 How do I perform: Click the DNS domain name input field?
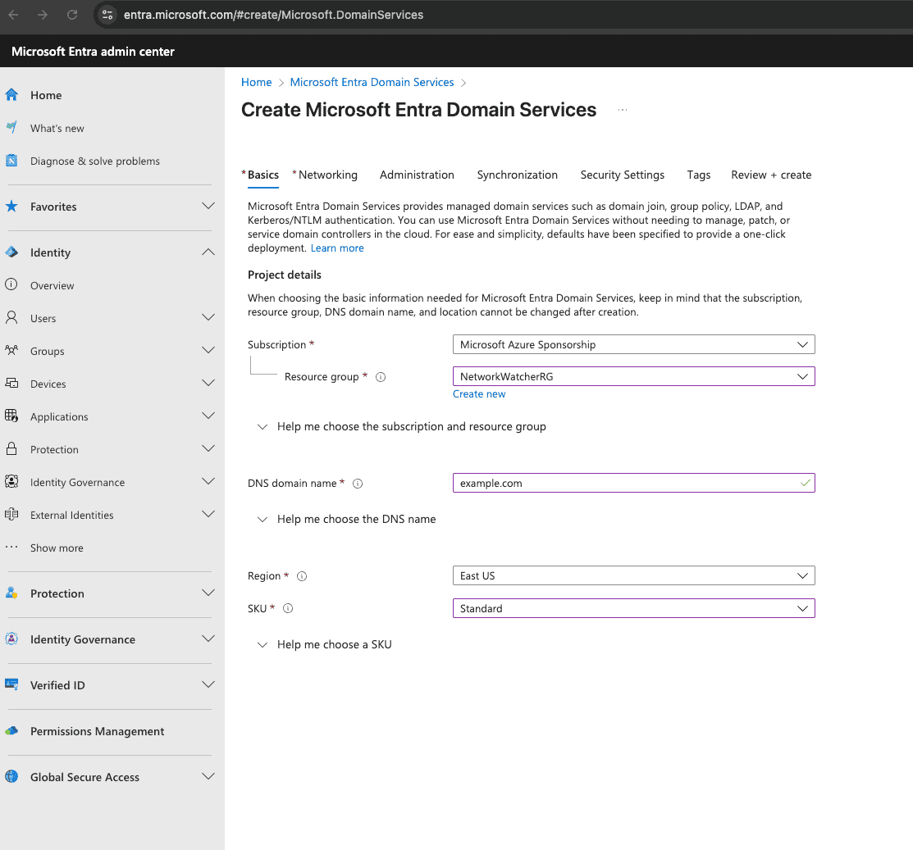tap(623, 484)
